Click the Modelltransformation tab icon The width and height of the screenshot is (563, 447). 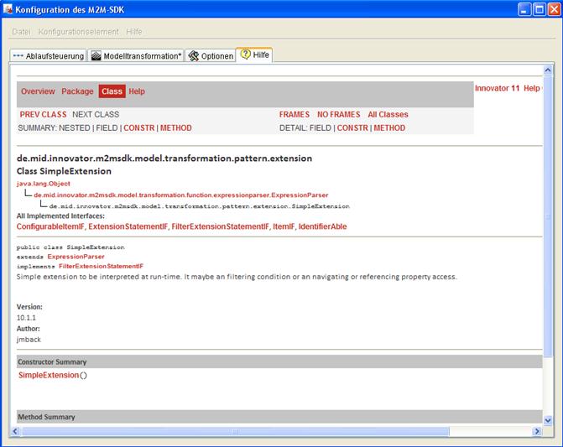(96, 56)
